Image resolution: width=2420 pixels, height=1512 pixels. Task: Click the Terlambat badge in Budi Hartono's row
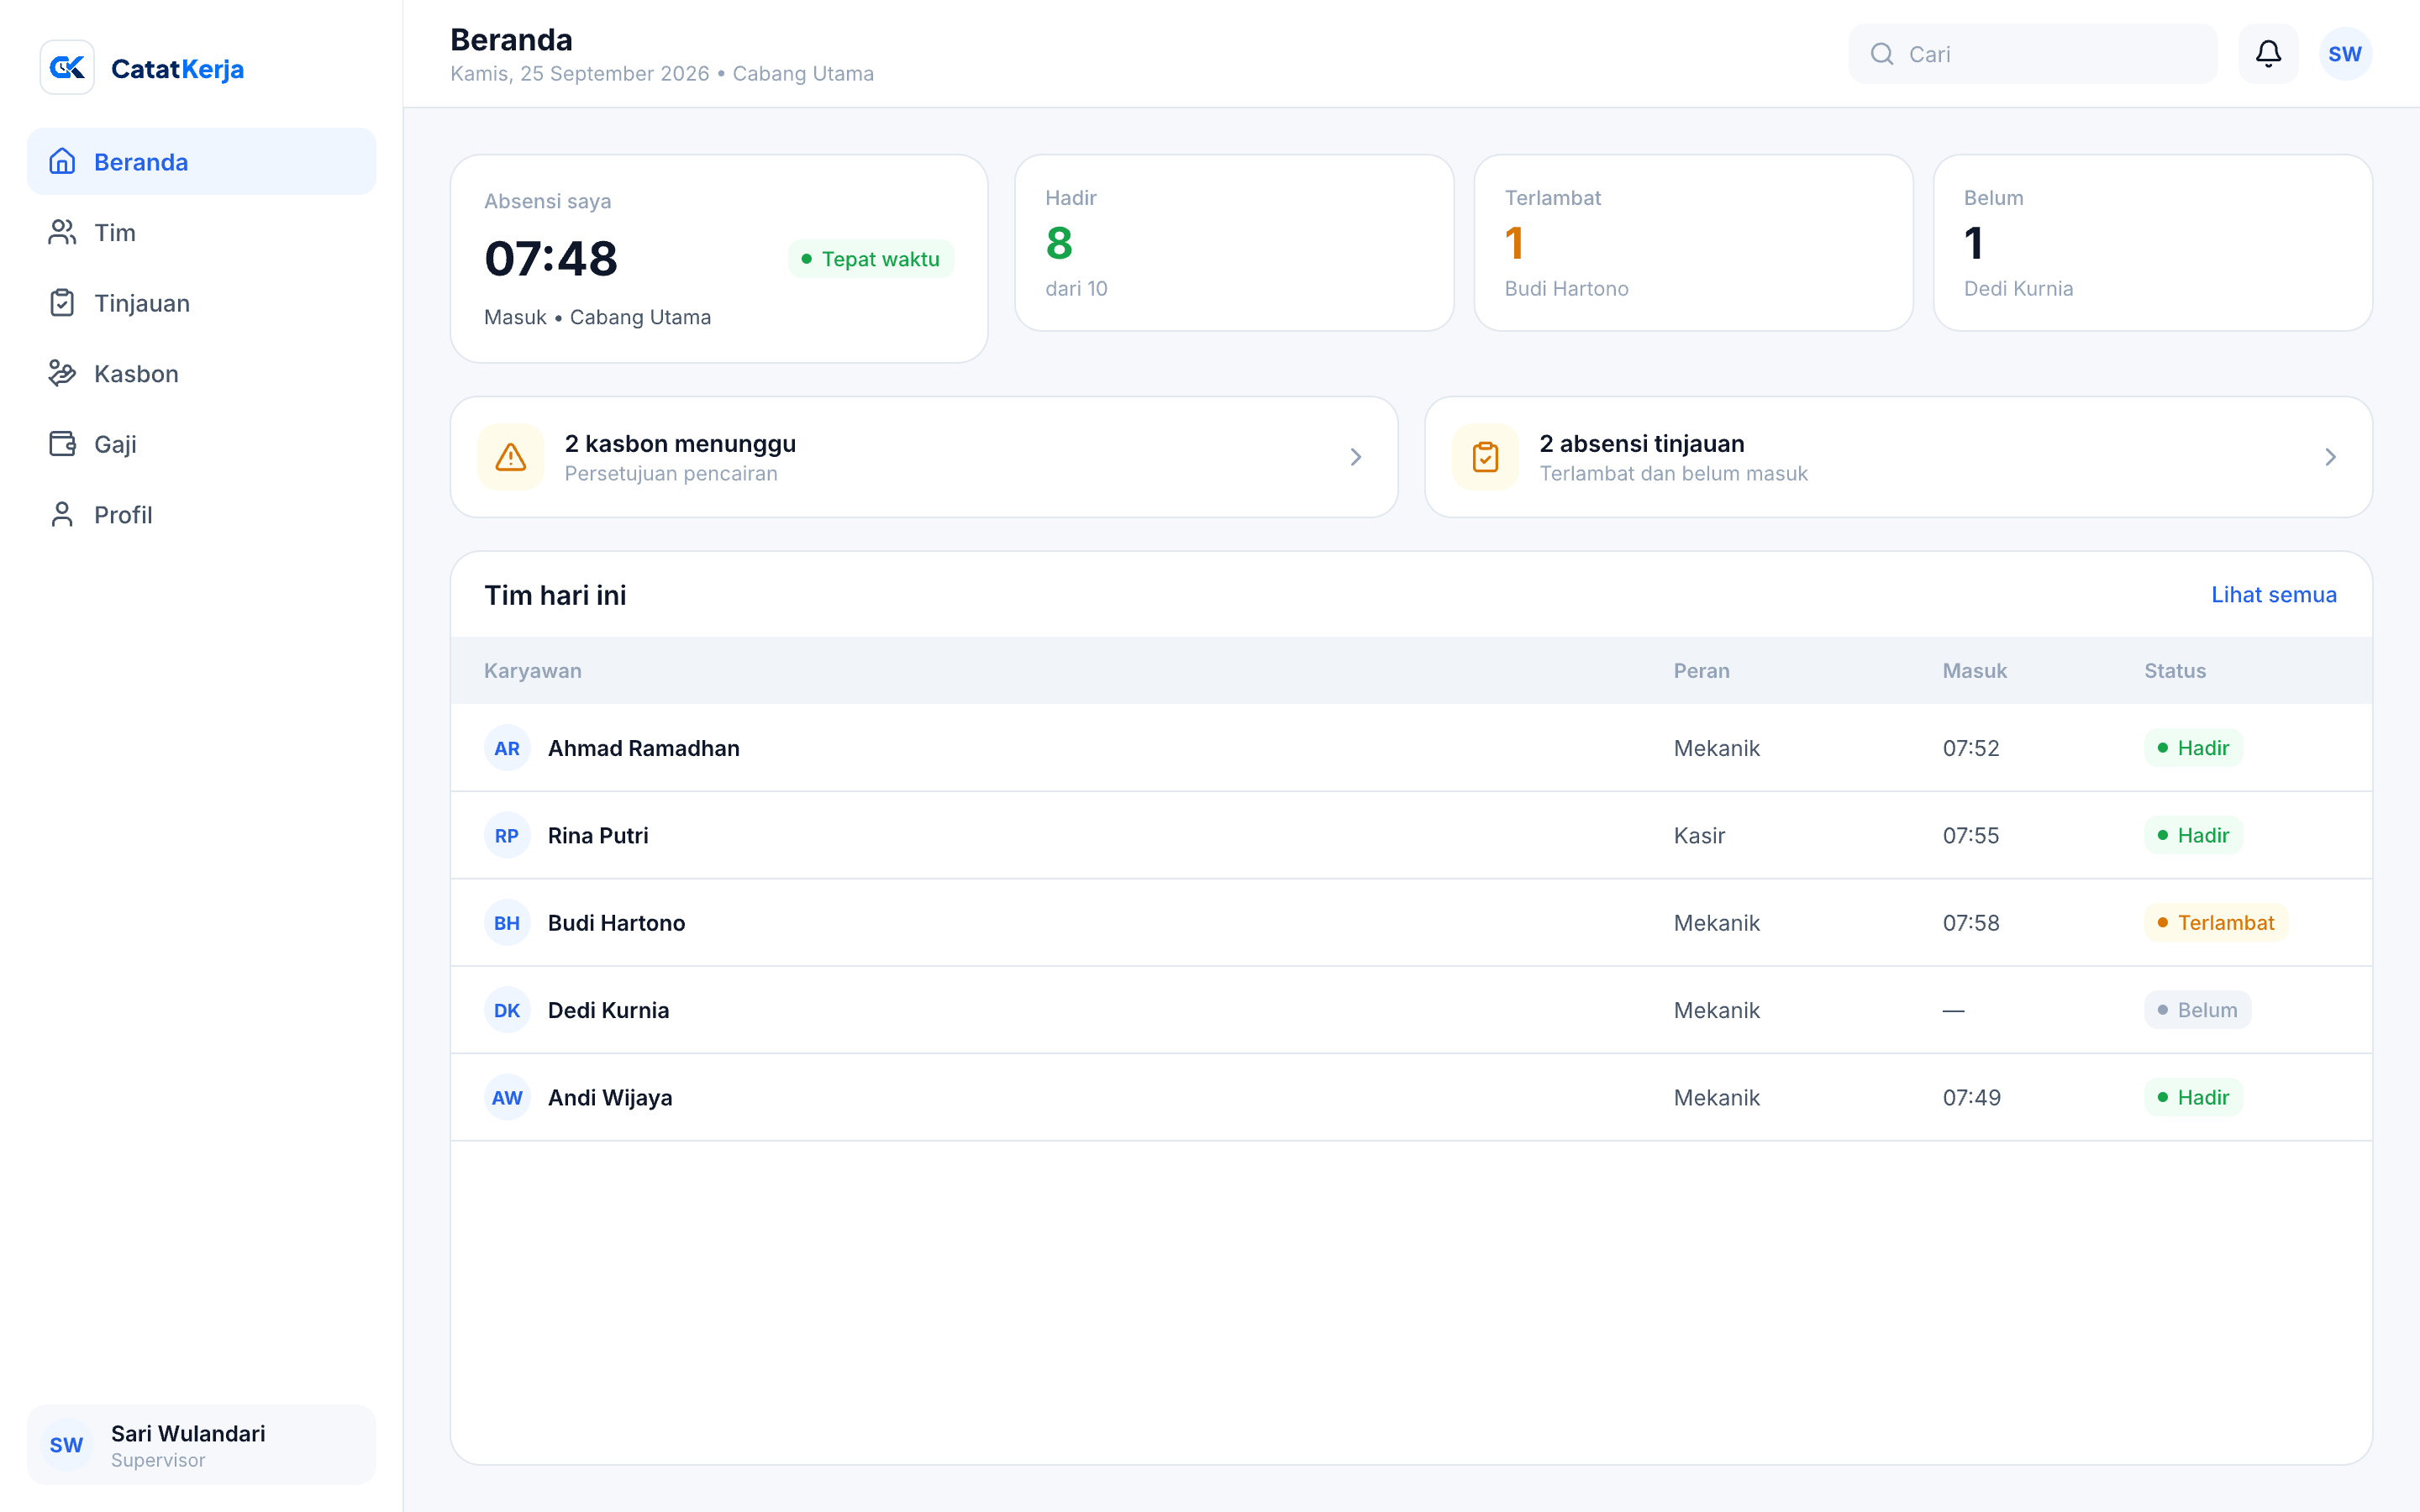2215,923
